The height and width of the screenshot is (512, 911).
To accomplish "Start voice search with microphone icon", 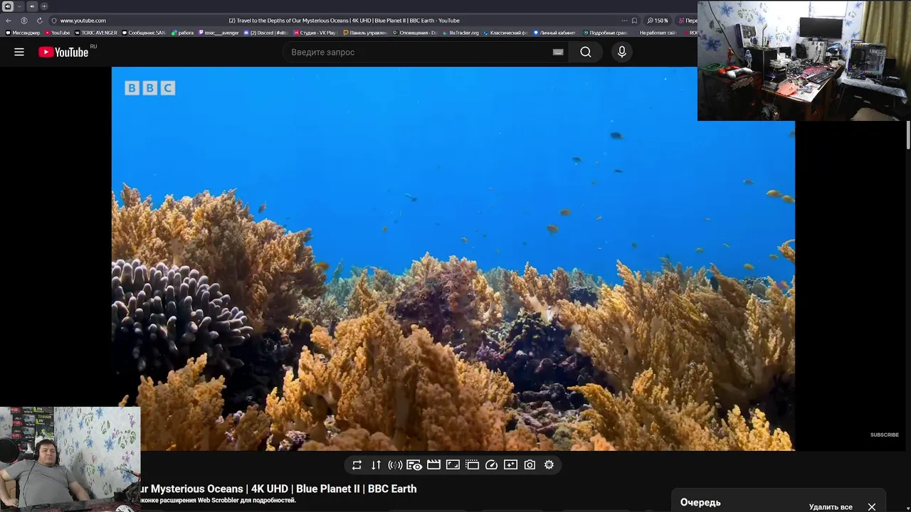I will tap(622, 52).
